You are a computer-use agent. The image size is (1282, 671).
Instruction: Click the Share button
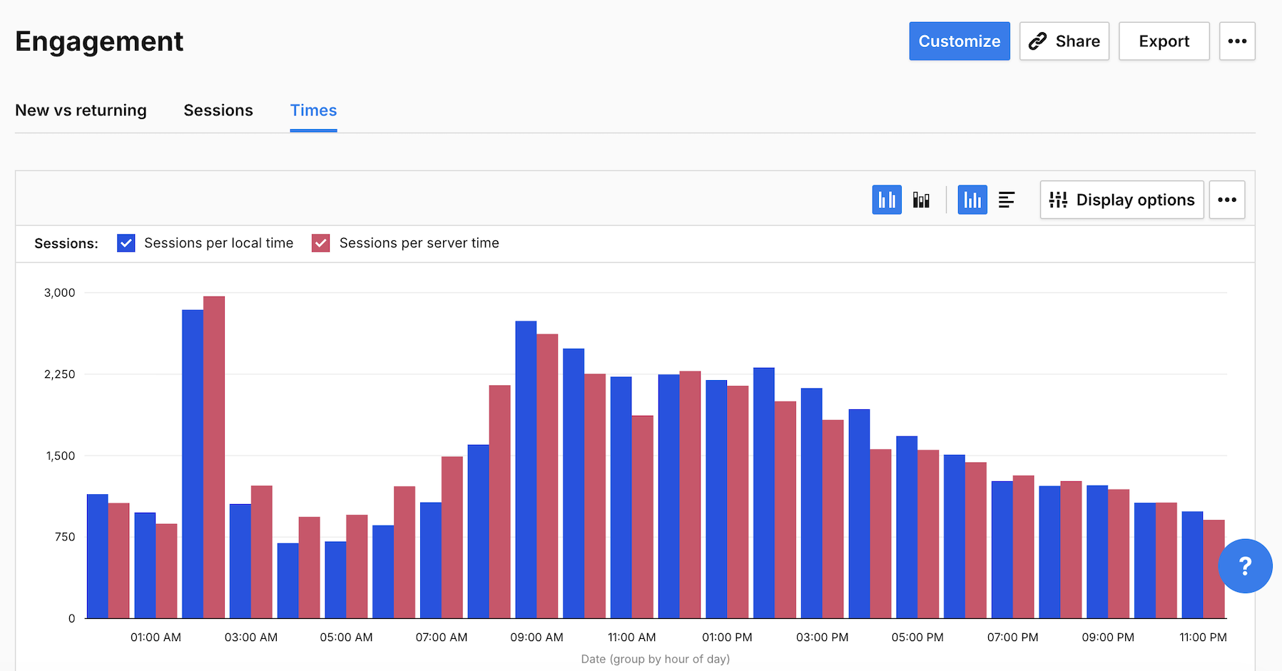point(1064,41)
